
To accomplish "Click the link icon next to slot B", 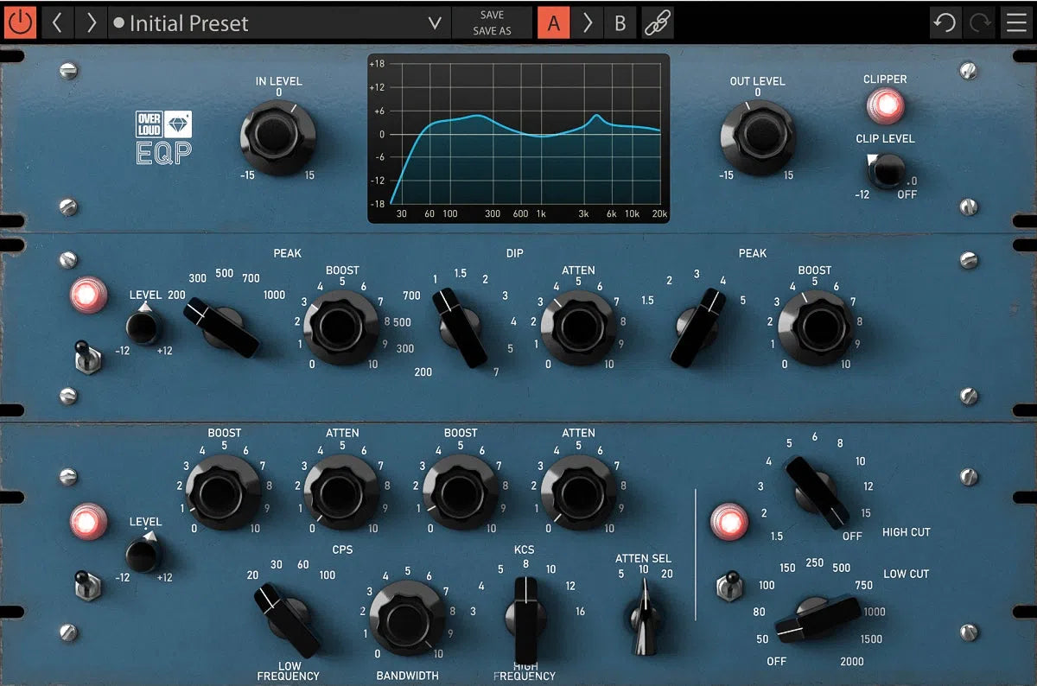I will (x=657, y=22).
